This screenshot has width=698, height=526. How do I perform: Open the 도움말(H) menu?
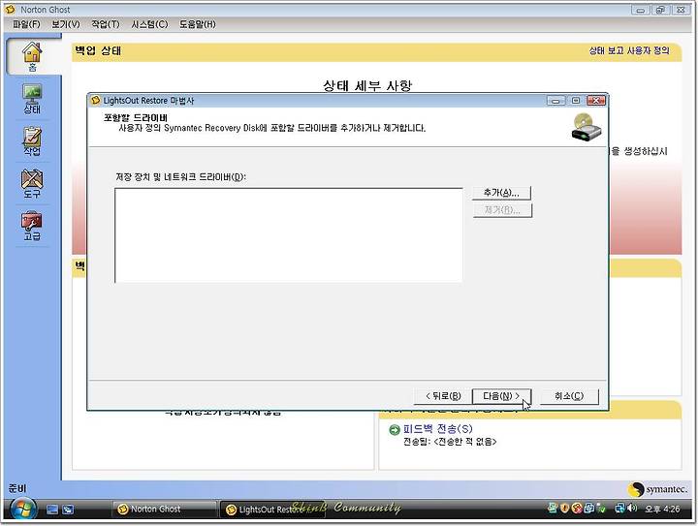(197, 24)
